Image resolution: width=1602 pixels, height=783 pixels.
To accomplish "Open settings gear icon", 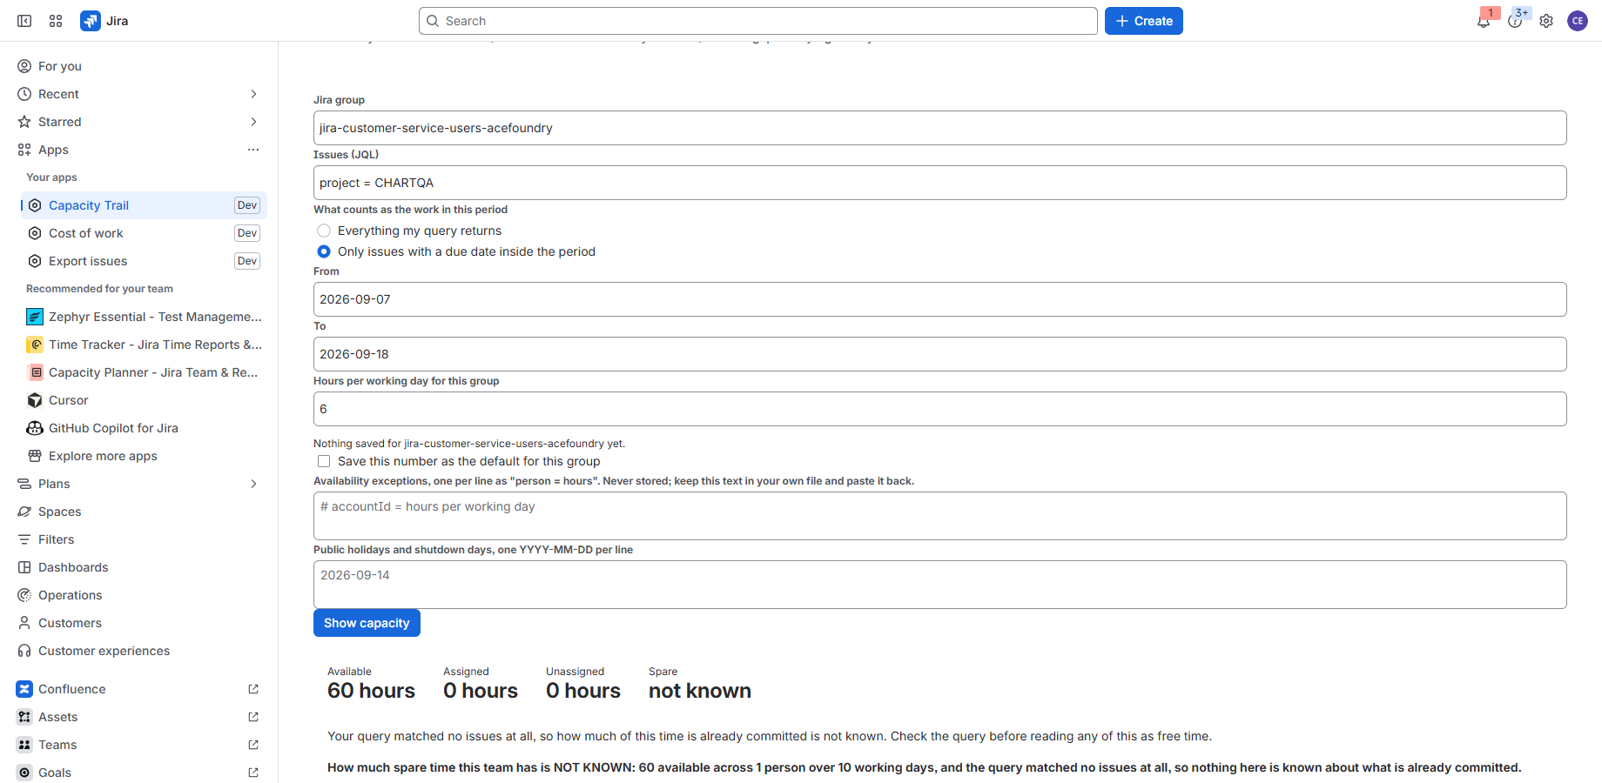I will (x=1546, y=21).
